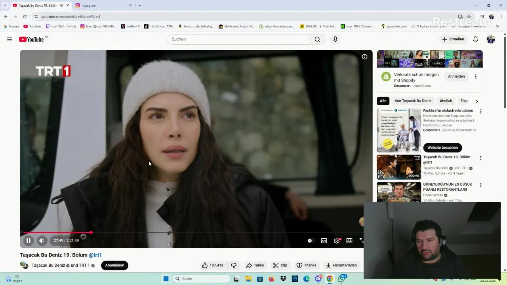
Task: Subscribe using the Abonnieren button
Action: coord(114,265)
